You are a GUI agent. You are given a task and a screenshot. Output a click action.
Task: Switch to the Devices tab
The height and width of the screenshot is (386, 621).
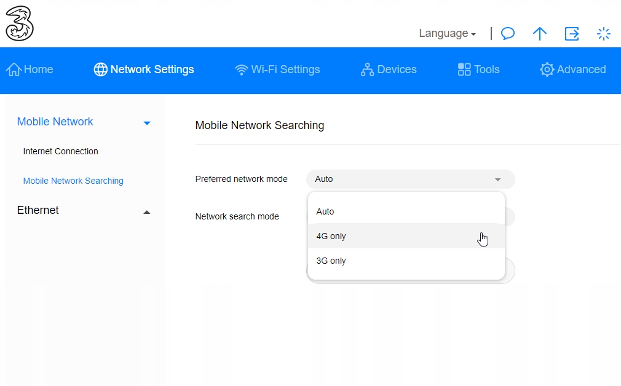(389, 69)
